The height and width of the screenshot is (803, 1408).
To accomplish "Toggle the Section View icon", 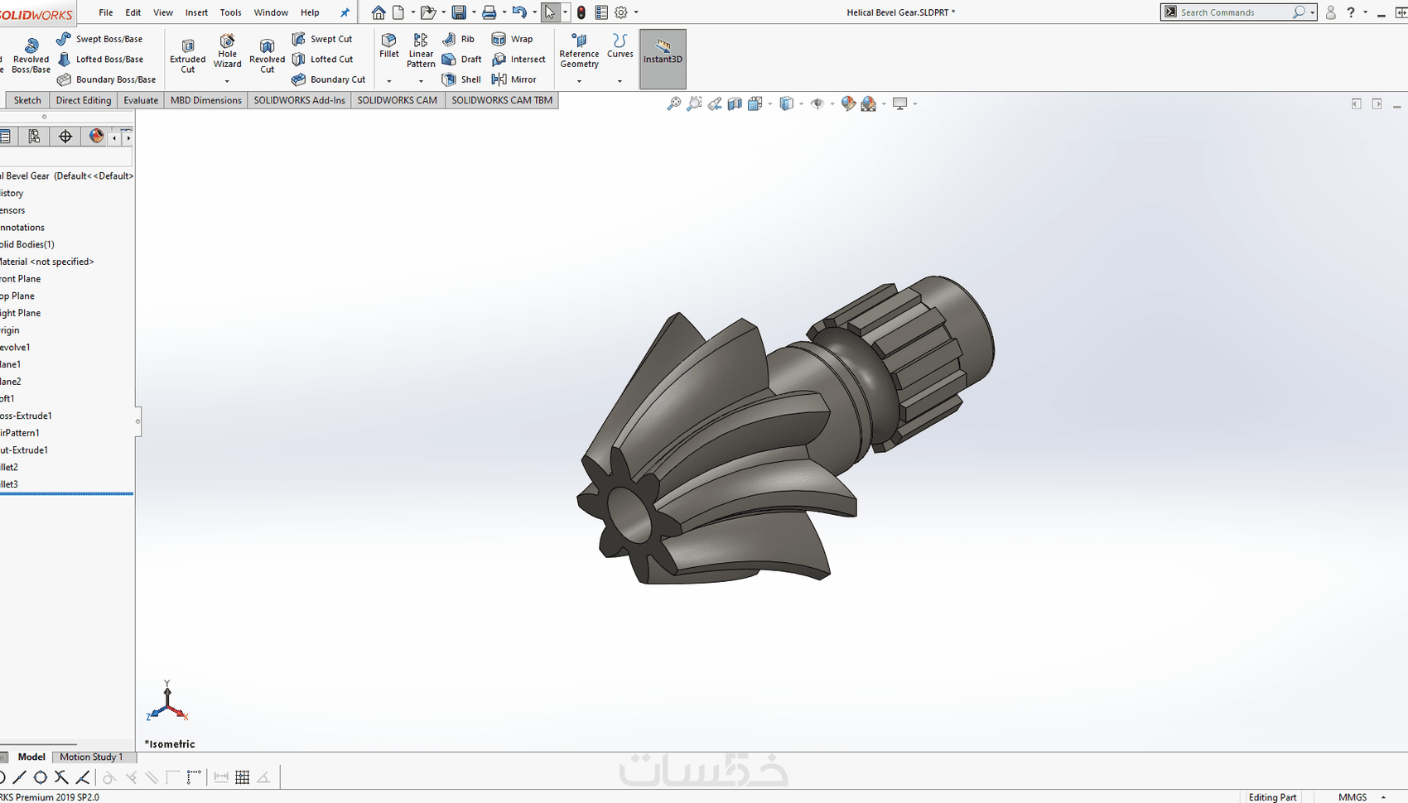I will tap(735, 103).
